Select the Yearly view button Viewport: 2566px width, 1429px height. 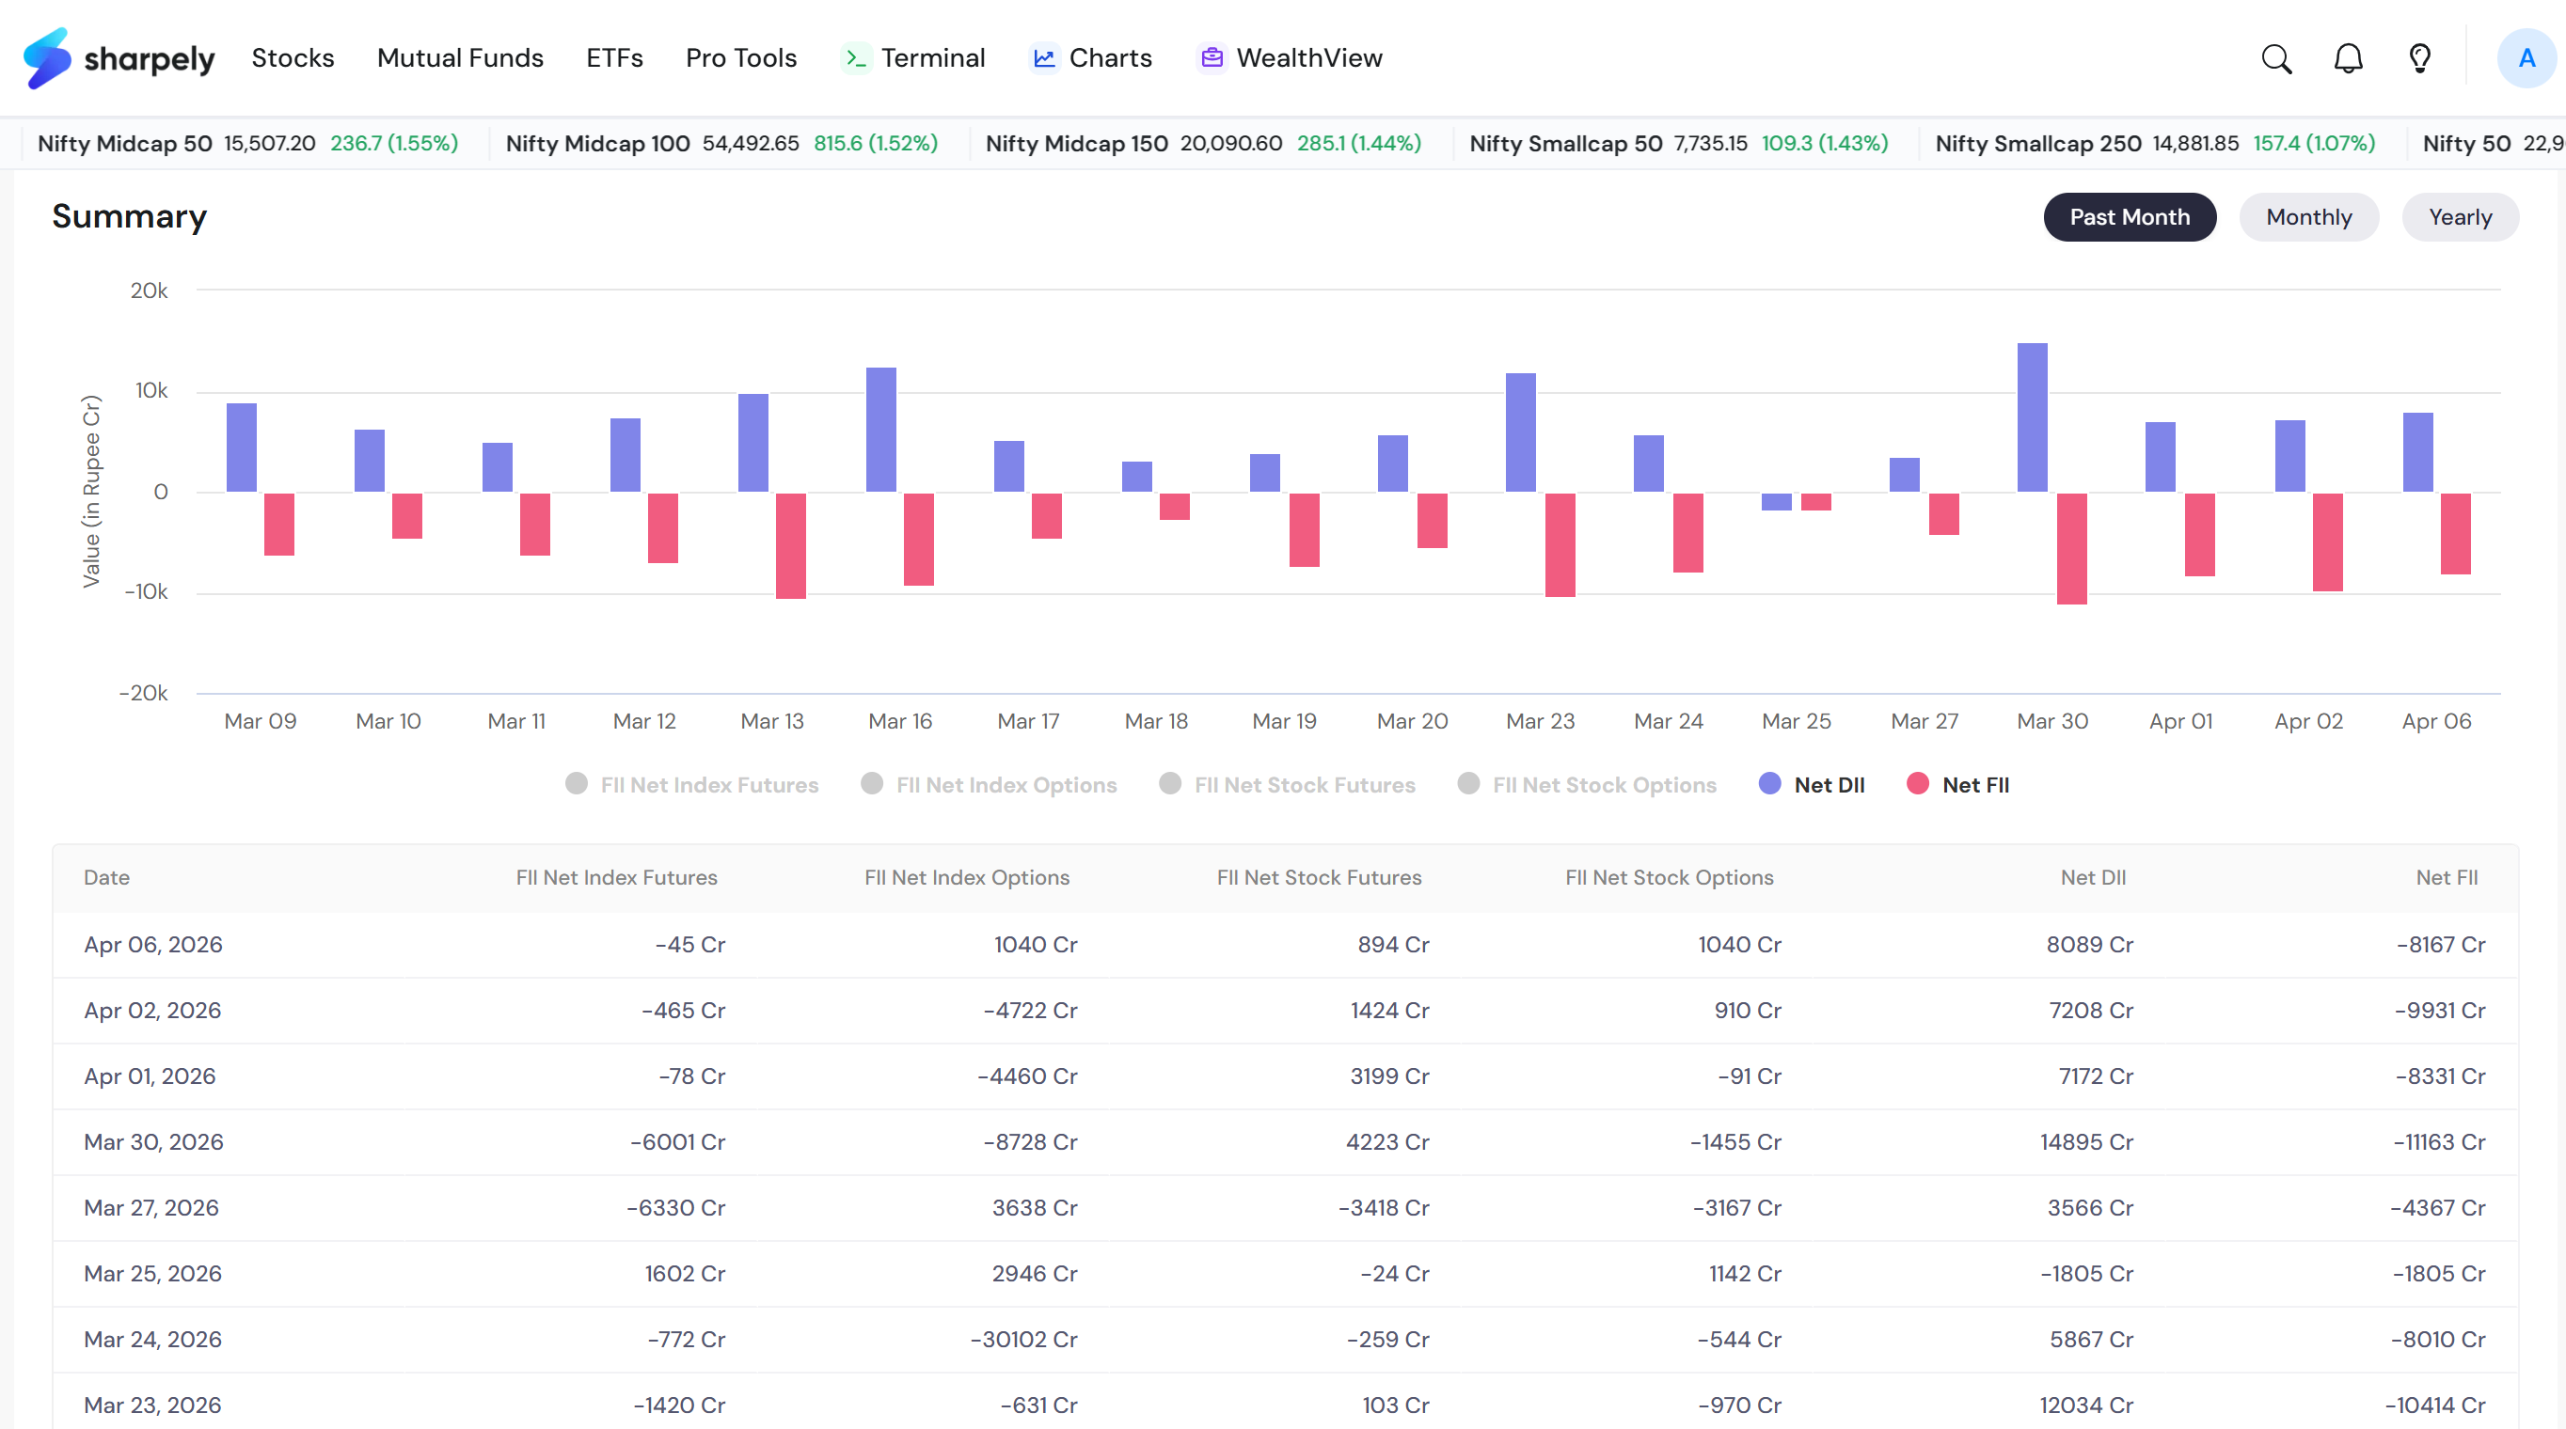pyautogui.click(x=2460, y=217)
